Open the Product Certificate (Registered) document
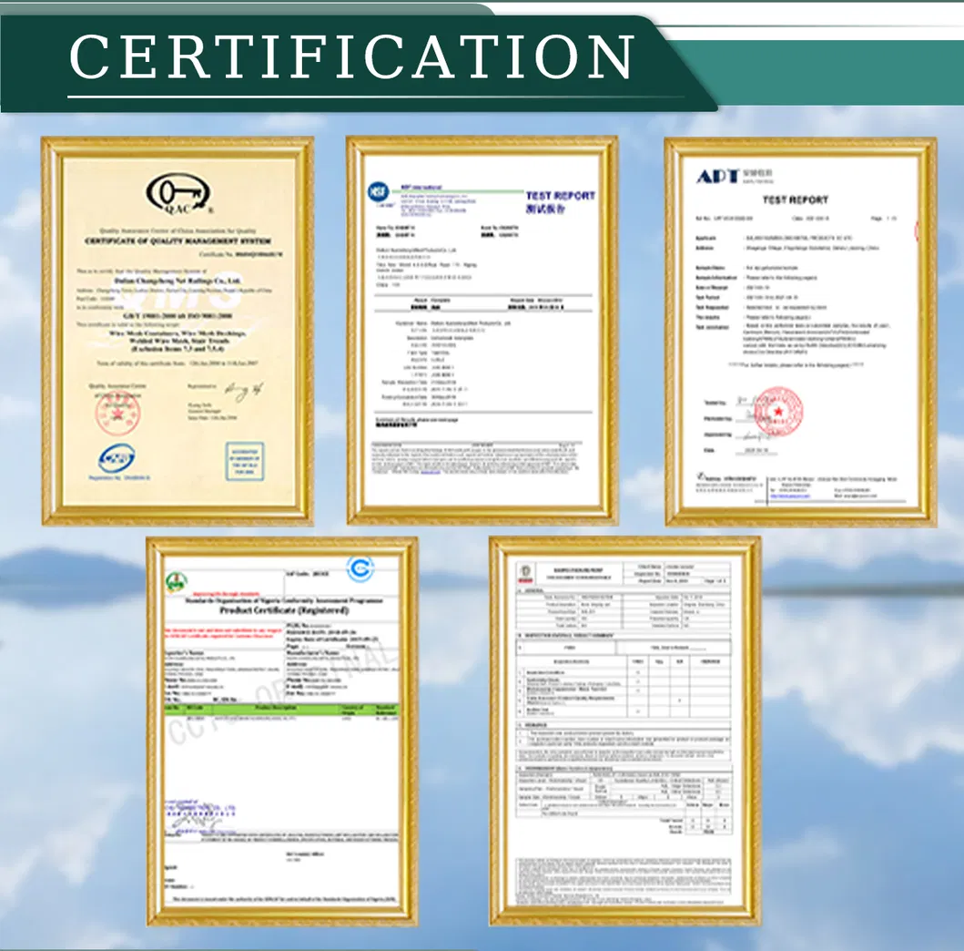This screenshot has height=951, width=964. [x=281, y=731]
